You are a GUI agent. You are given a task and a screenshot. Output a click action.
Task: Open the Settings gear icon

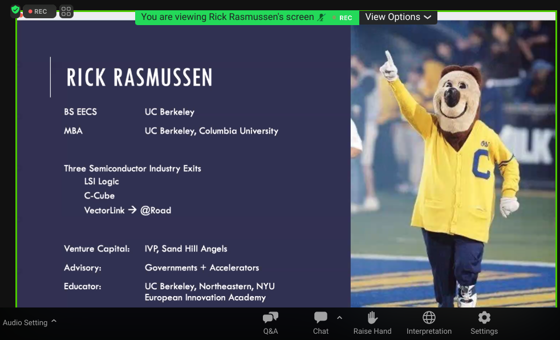[484, 318]
